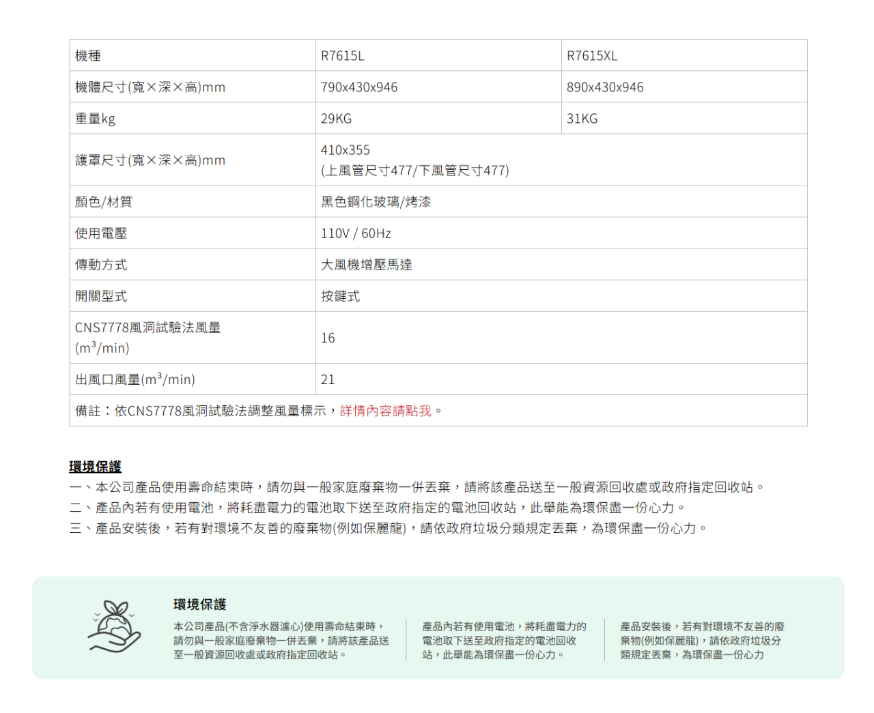Click second environmental line starting 二、產品內

pyautogui.click(x=377, y=508)
